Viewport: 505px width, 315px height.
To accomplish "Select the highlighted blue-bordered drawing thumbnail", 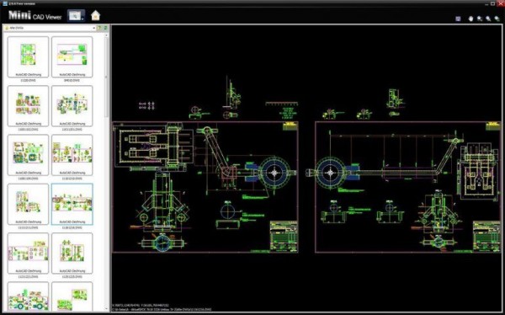I will (72, 204).
